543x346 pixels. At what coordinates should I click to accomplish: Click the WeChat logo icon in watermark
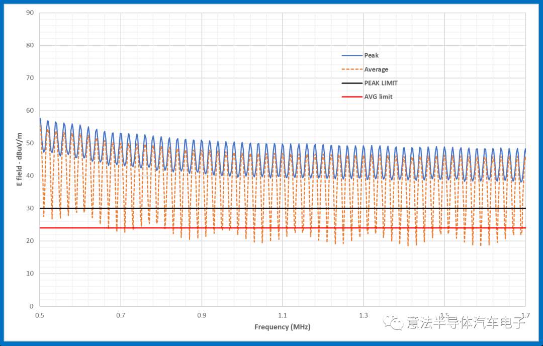coord(394,322)
